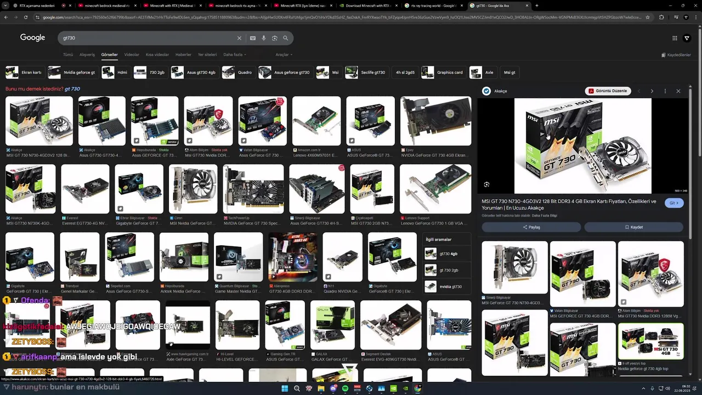The width and height of the screenshot is (702, 395).
Task: Open the Windows Start menu
Action: coord(285,388)
